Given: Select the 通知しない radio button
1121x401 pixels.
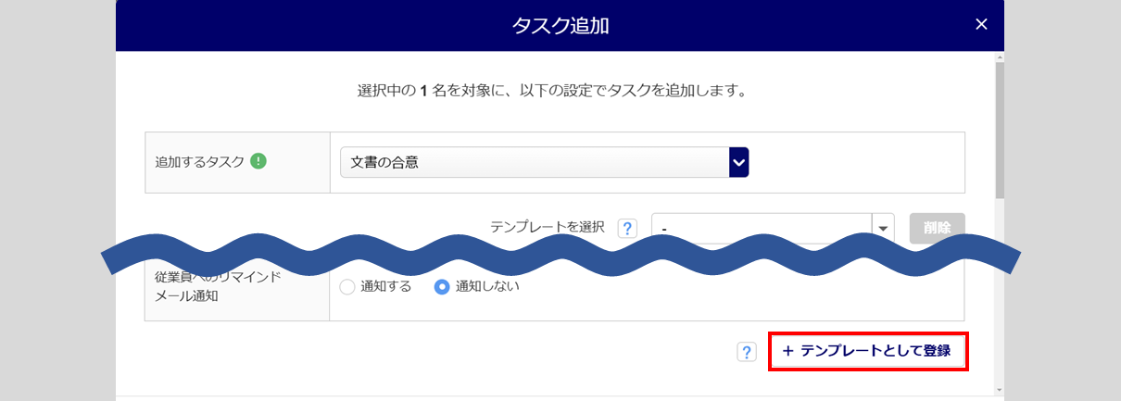Looking at the screenshot, I should point(442,287).
